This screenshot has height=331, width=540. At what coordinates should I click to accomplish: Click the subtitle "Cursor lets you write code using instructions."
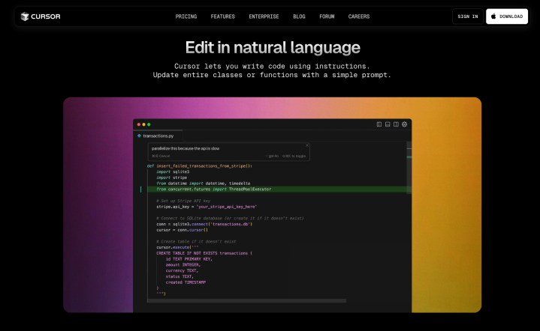pos(272,66)
